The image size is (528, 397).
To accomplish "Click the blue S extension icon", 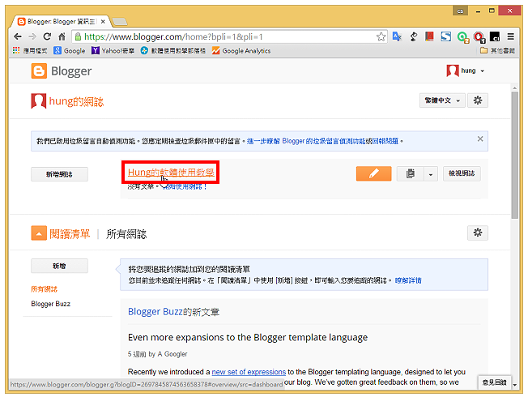I will coord(446,36).
